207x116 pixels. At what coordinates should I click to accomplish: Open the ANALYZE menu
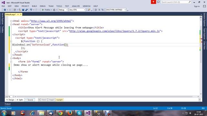pyautogui.click(x=76, y=6)
